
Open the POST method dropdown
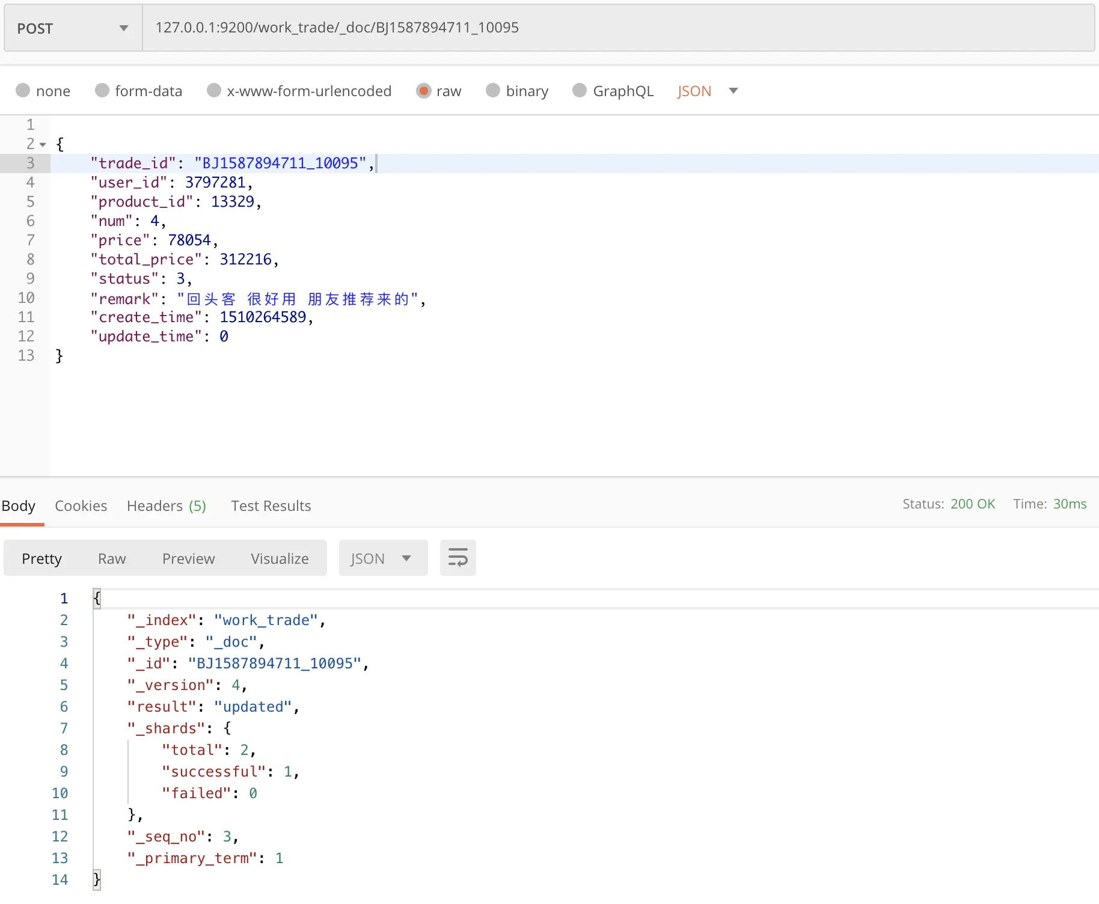[73, 28]
